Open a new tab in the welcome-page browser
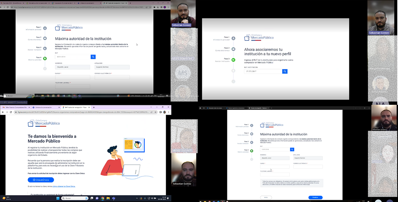The width and height of the screenshot is (398, 202). (x=94, y=107)
